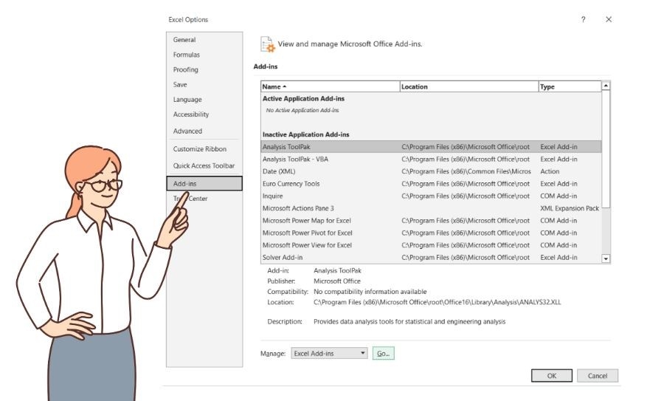Select the Euro Currency Tools row
This screenshot has height=401, width=664.
431,184
